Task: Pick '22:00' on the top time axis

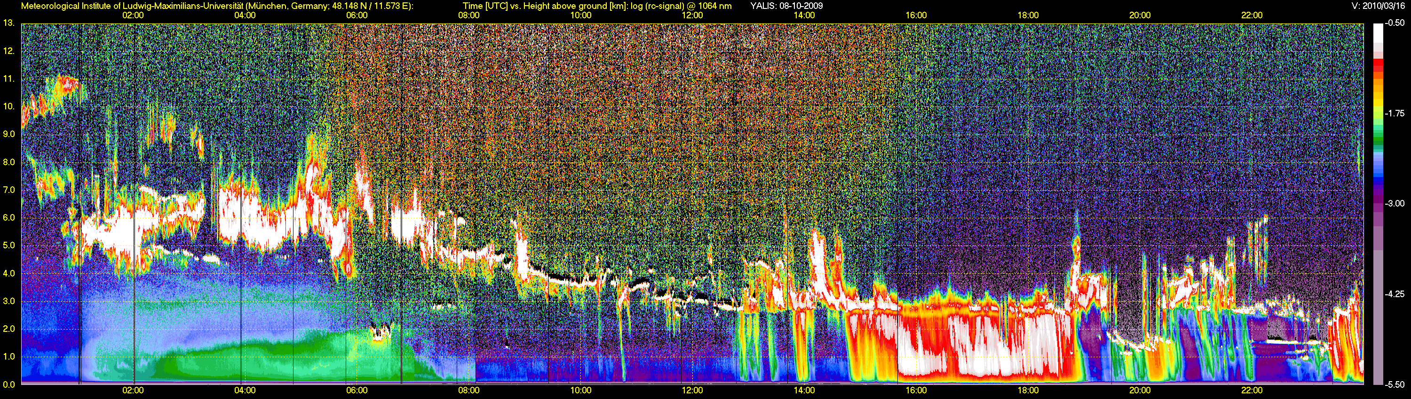Action: point(1252,15)
